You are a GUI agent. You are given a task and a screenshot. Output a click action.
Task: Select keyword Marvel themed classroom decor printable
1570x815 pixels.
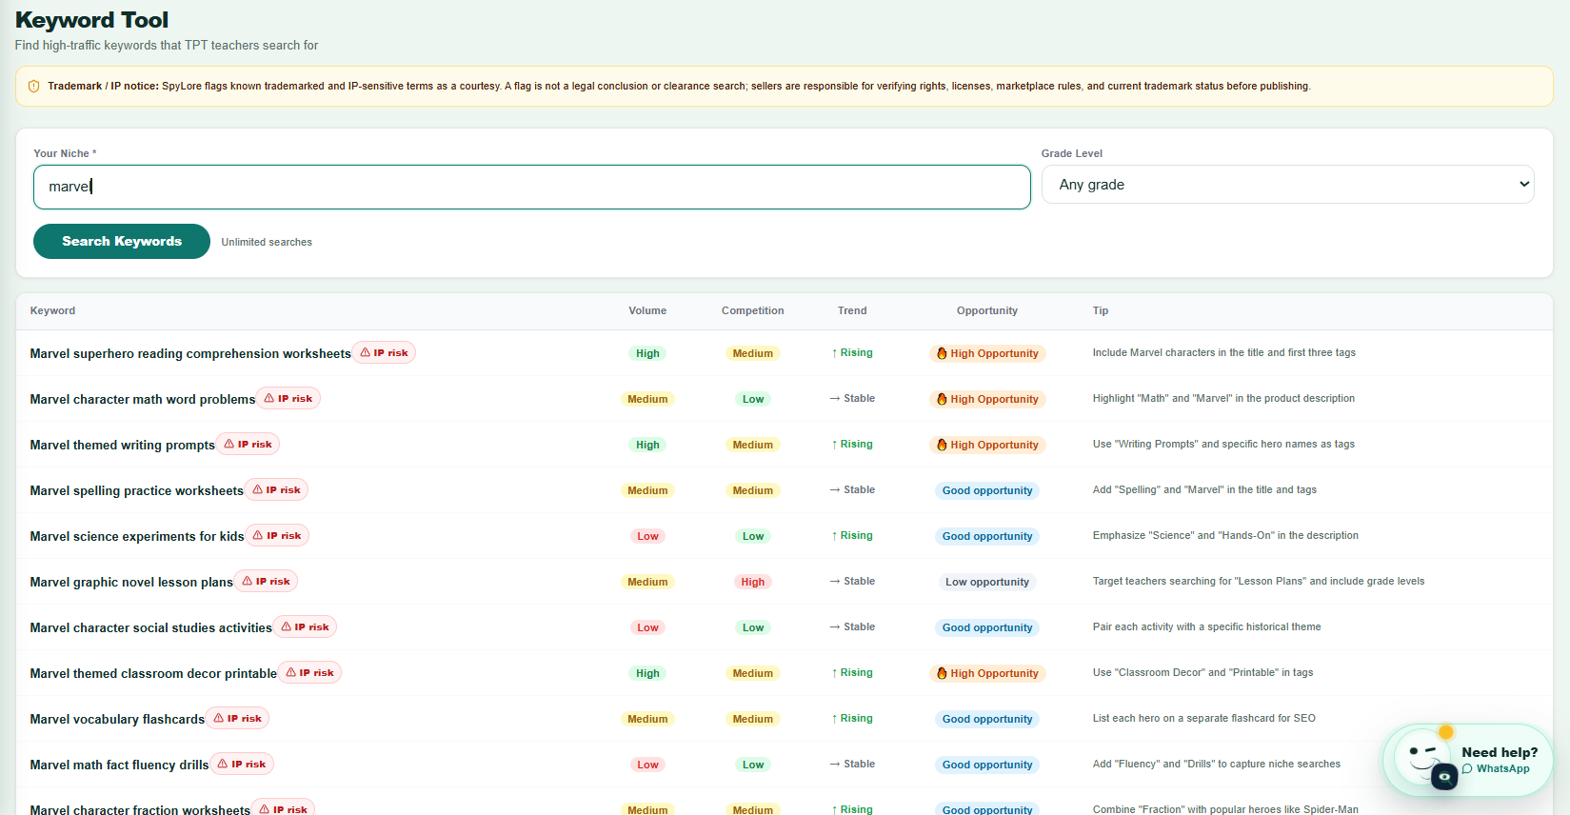[153, 674]
